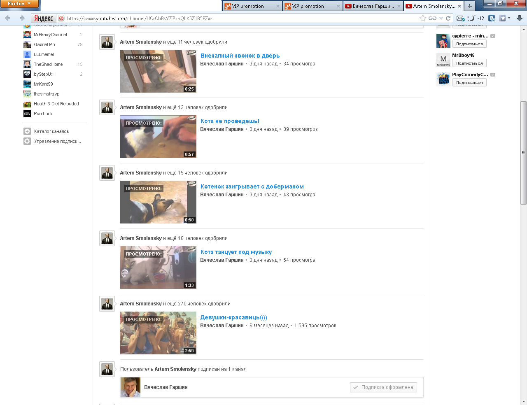Image resolution: width=527 pixels, height=405 pixels.
Task: Click Health & Diet Reloaded channel icon
Action: 27,104
